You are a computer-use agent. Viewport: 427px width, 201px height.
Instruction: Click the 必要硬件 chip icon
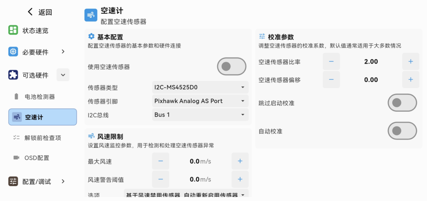coord(13,52)
